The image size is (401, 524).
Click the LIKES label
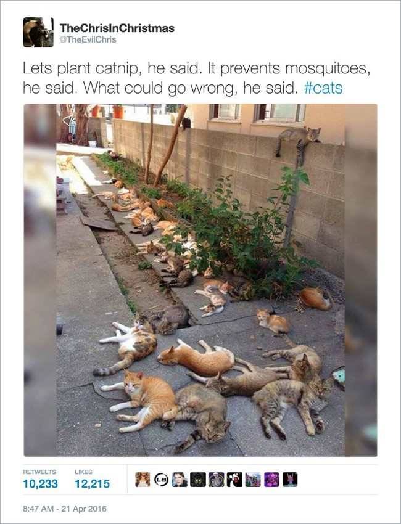[x=83, y=472]
